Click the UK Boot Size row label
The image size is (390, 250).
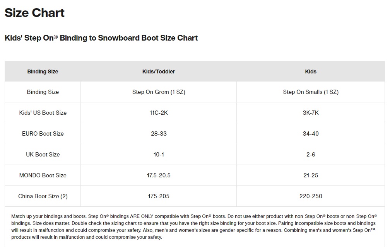43,155
